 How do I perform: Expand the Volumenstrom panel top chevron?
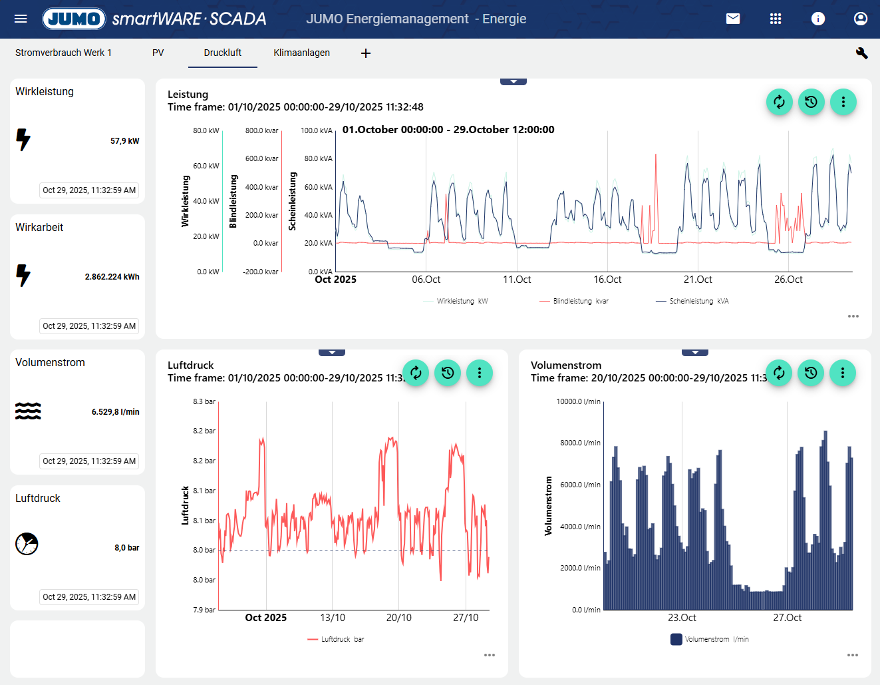tap(695, 353)
